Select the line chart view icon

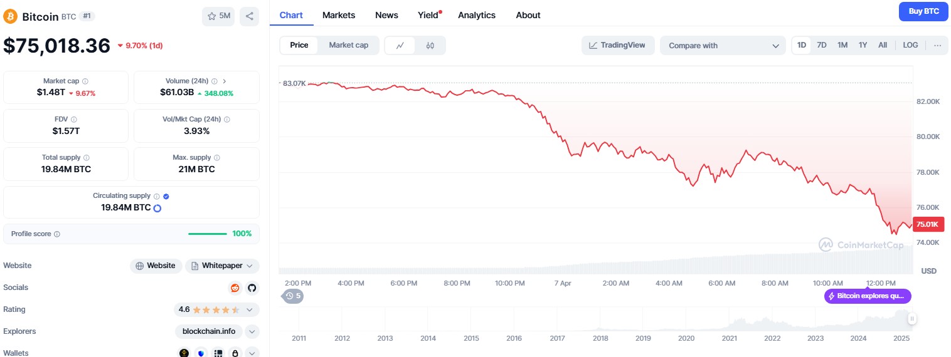400,45
